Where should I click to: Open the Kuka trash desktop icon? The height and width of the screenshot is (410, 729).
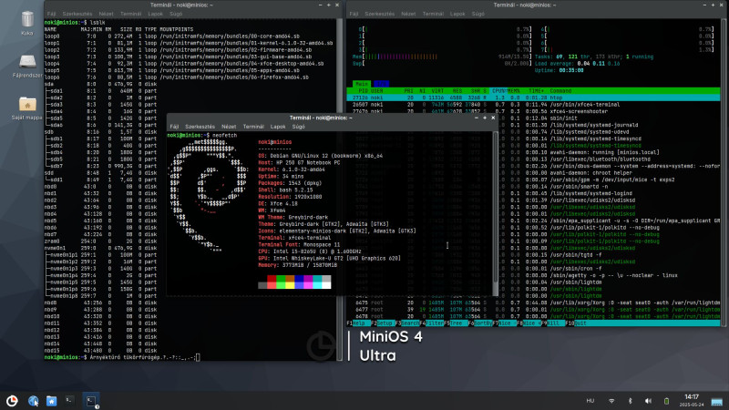coord(27,22)
